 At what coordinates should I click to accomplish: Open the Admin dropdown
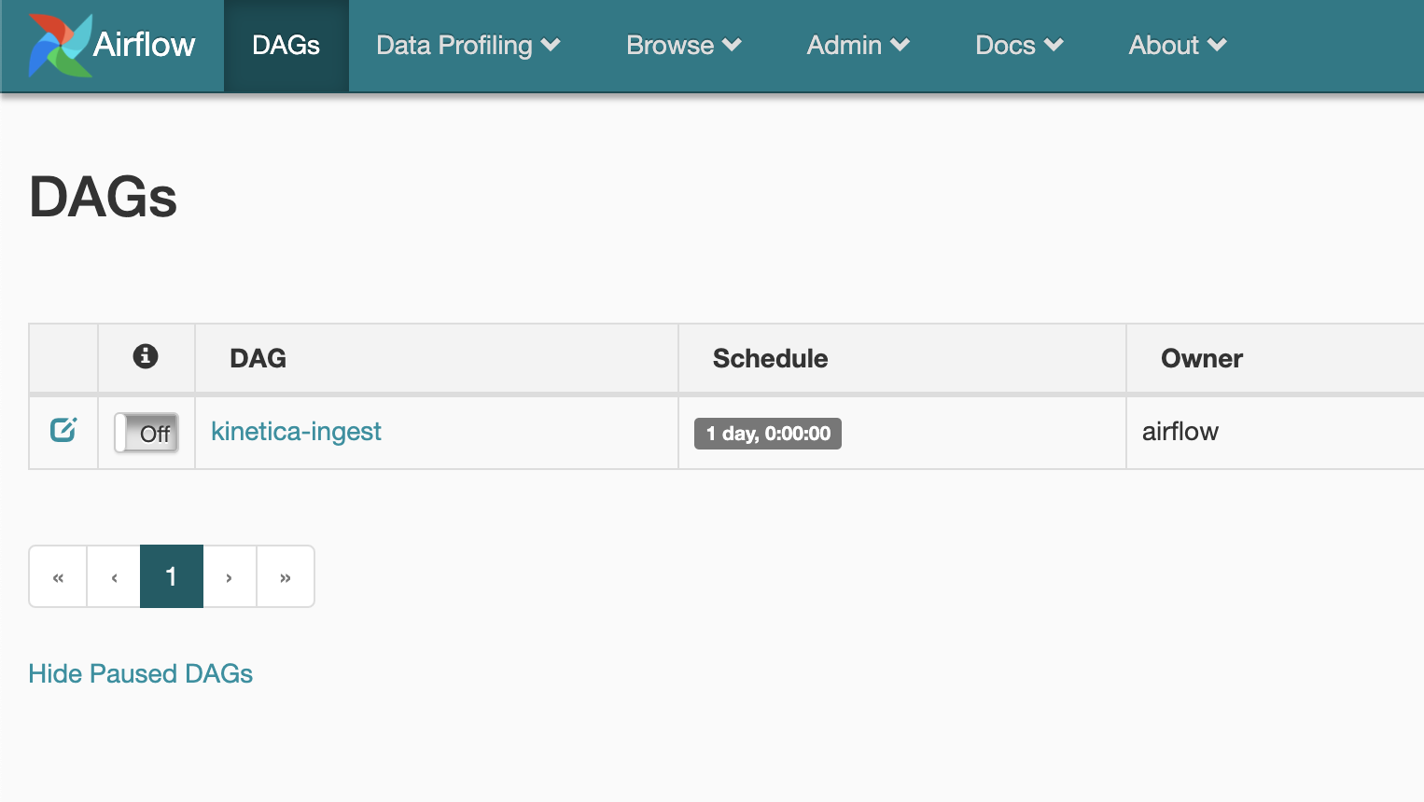[859, 45]
